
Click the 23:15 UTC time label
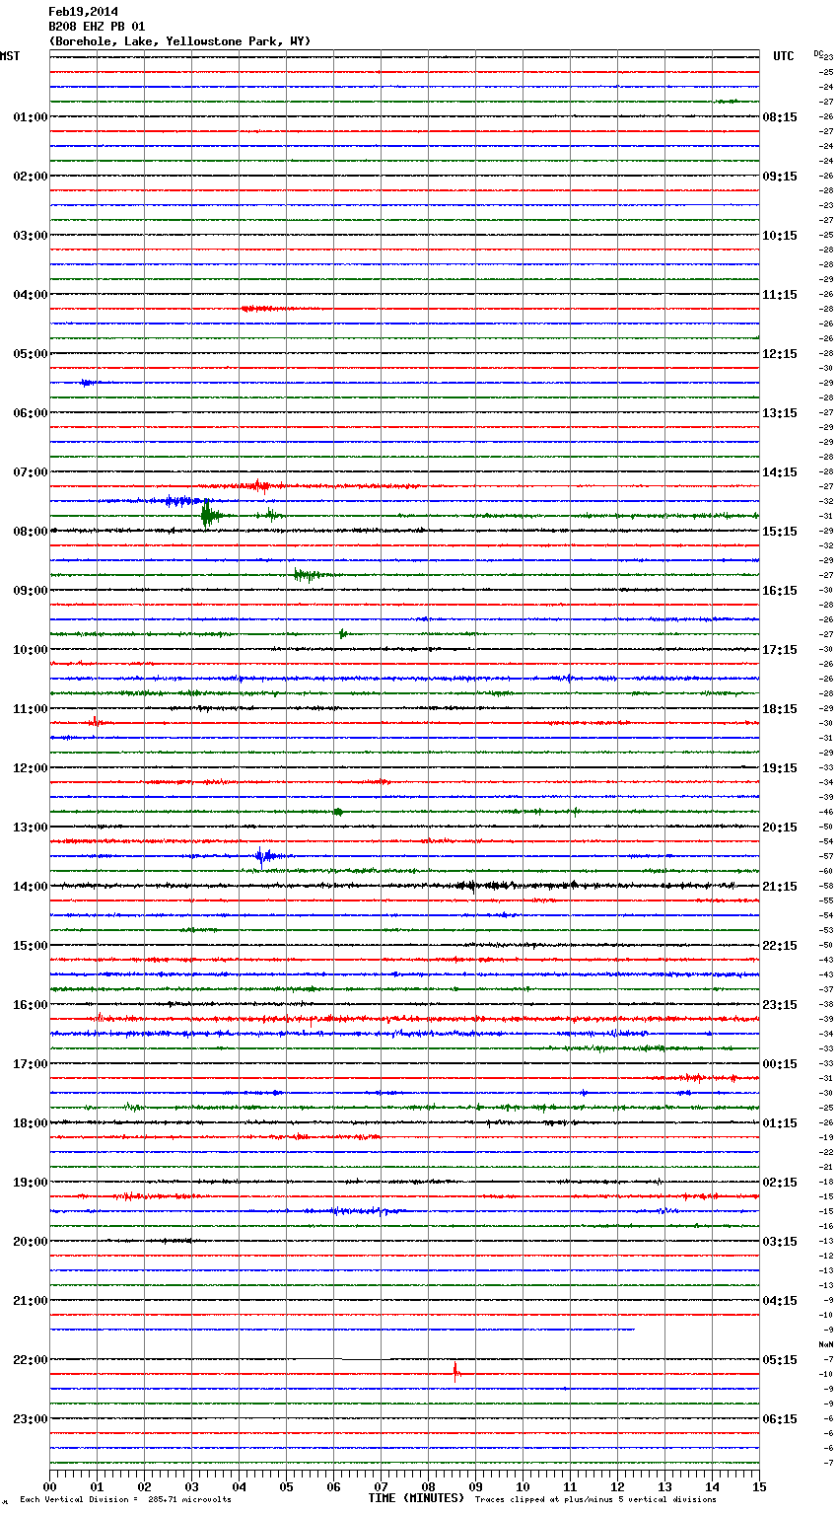(780, 1005)
